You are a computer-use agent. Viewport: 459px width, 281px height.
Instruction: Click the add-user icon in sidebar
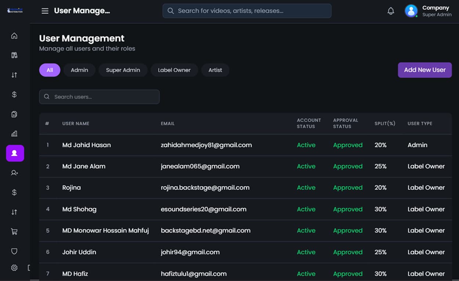pos(14,173)
